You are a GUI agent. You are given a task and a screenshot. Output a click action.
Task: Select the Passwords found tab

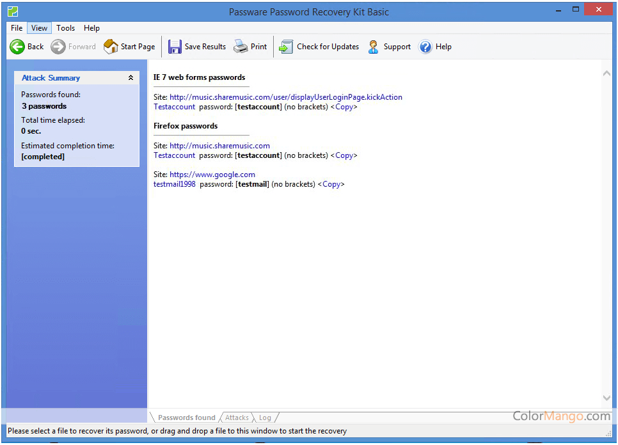pos(186,418)
